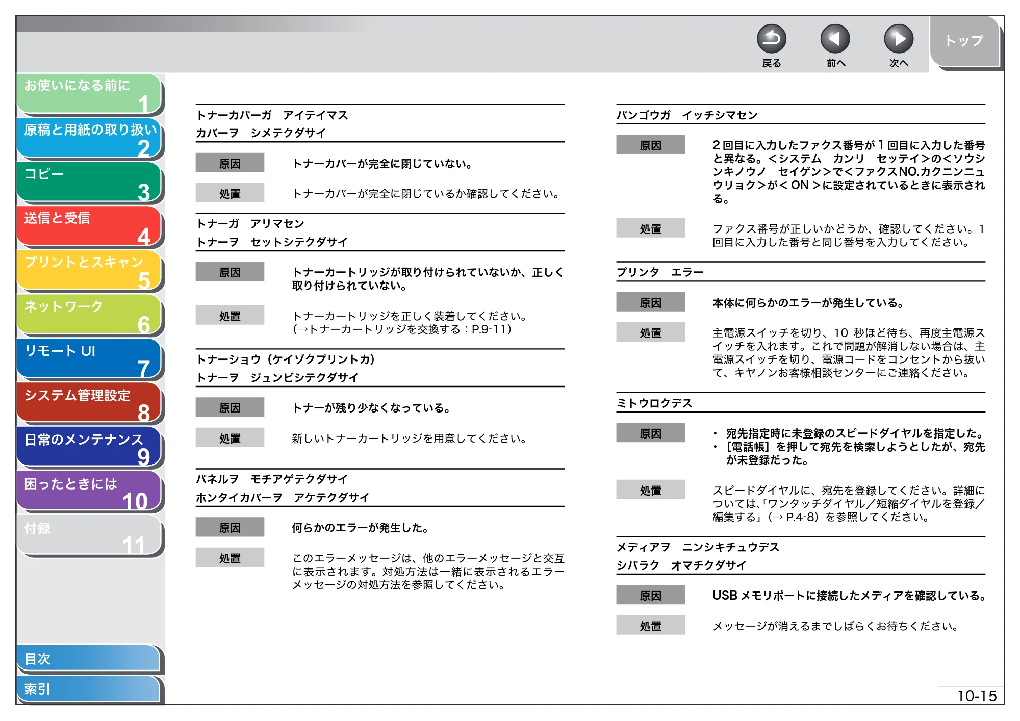Click 処置 label beside メッセージが消えるまでしばらくお待ちください
The width and height of the screenshot is (1020, 721).
[650, 626]
